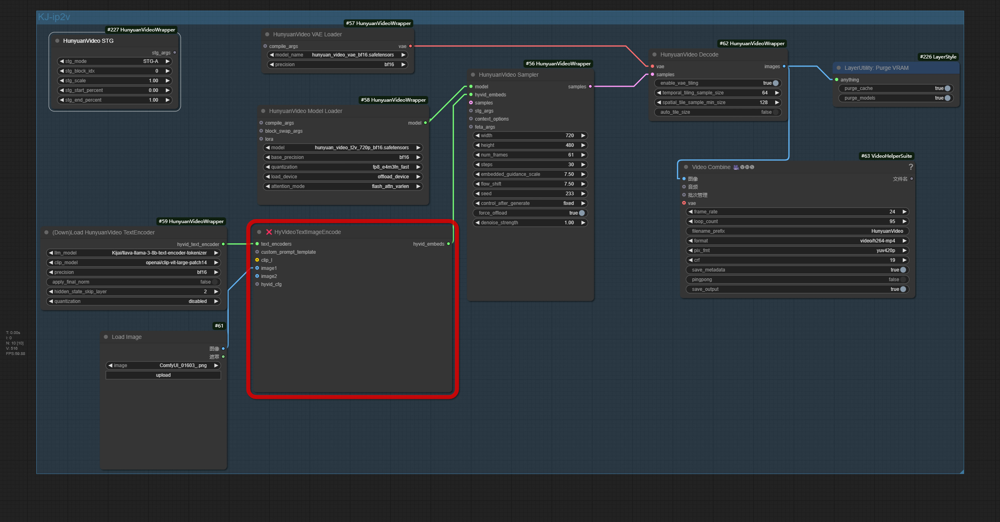Click the header dot on LayerUtility: Purge VRAM
Viewport: 1000px width, 522px height.
point(839,68)
